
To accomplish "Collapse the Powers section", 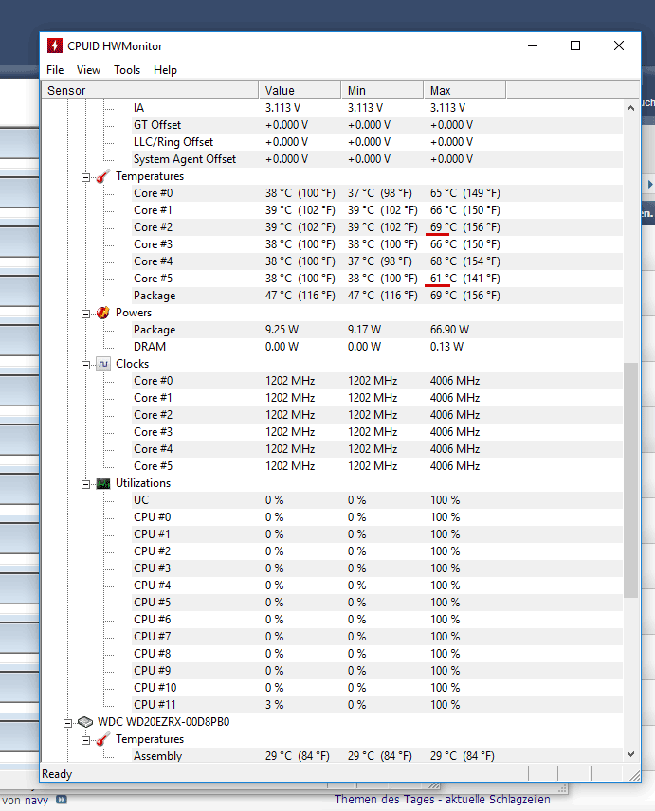I will [85, 314].
